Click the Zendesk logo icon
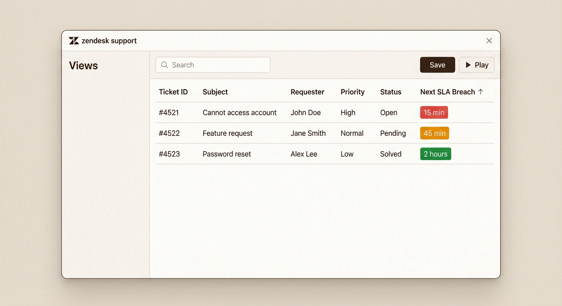 [x=74, y=41]
